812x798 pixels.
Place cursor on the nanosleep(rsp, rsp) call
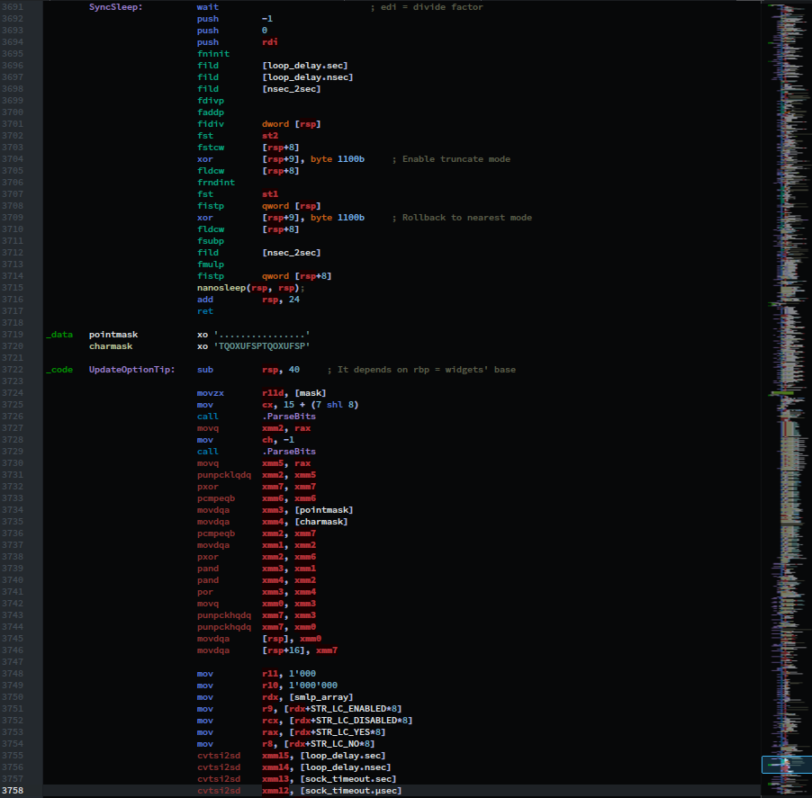(x=250, y=288)
